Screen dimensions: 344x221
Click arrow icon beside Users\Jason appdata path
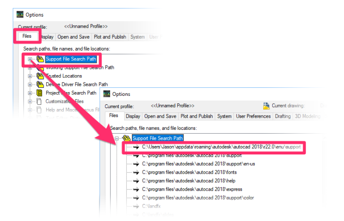coord(136,147)
